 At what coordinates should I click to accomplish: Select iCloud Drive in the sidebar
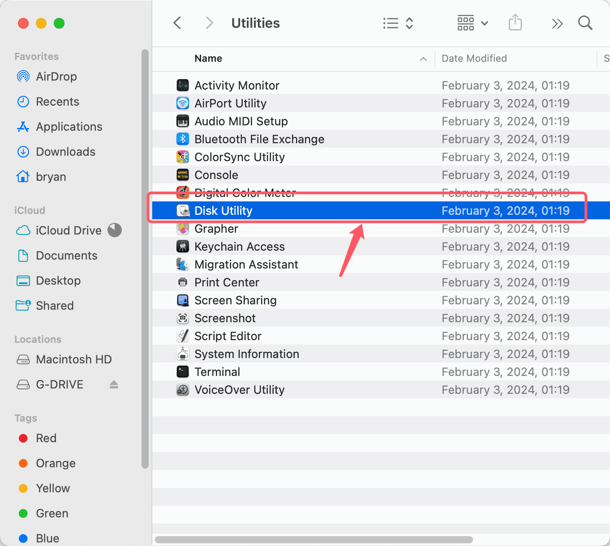point(68,230)
